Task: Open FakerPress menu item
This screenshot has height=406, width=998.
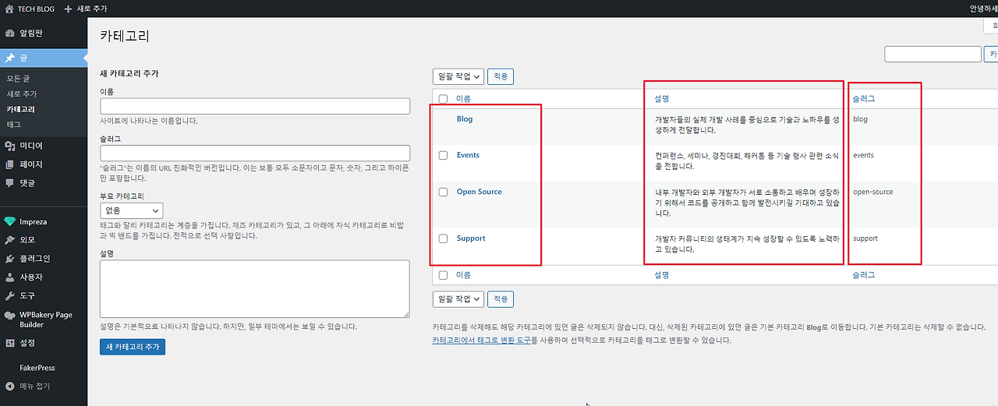Action: 37,368
